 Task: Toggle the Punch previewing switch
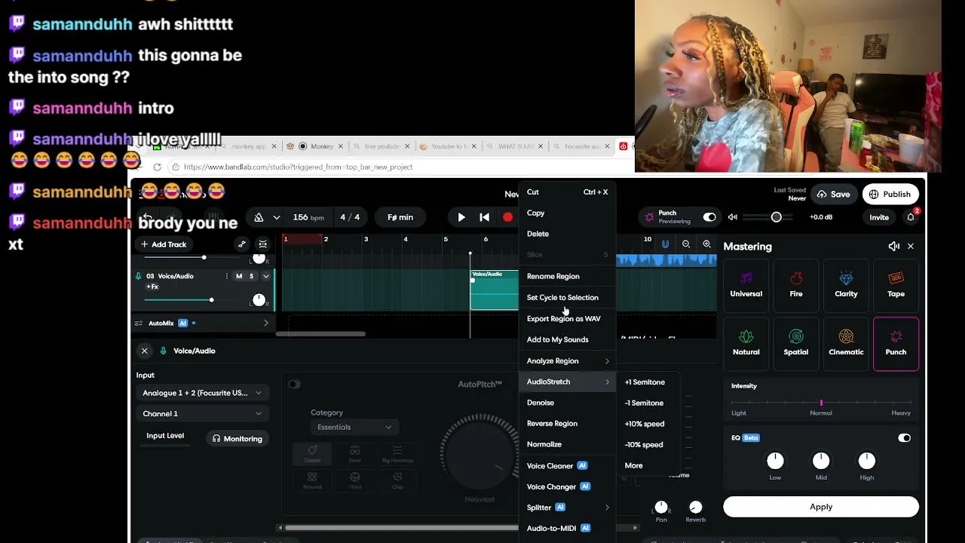pos(709,217)
